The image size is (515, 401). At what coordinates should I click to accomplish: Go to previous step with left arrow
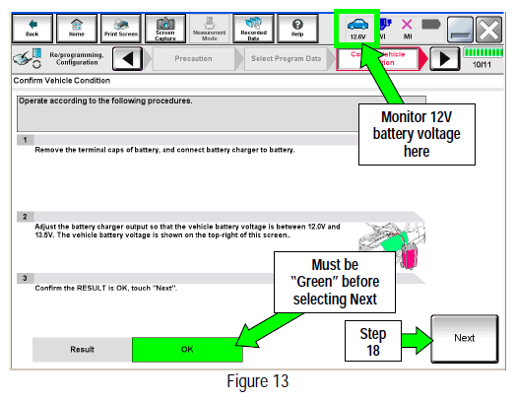click(127, 59)
